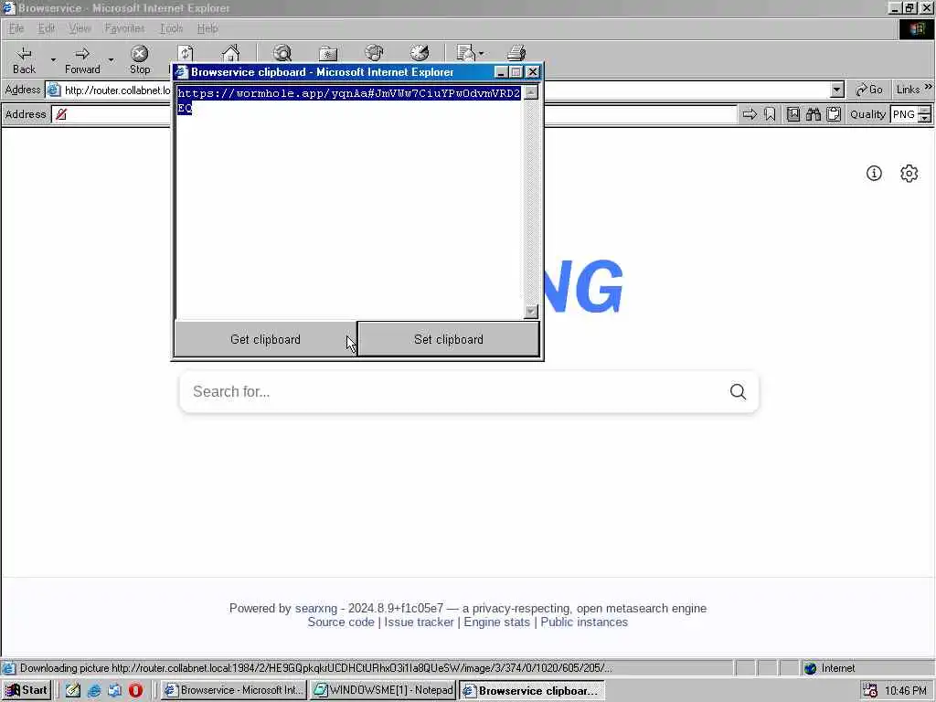
Task: Click the Mail icon in IE toolbar
Action: [x=465, y=53]
